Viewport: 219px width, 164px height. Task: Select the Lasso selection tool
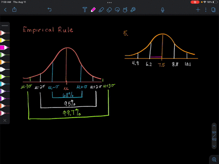(117, 10)
